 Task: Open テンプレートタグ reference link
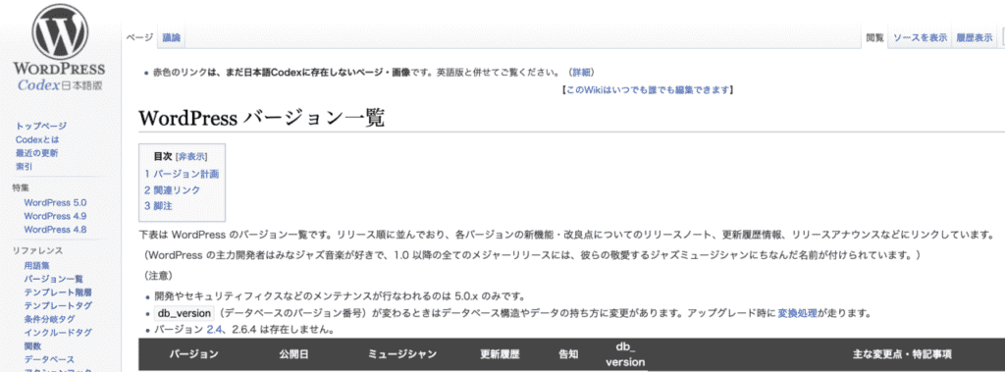tap(58, 305)
